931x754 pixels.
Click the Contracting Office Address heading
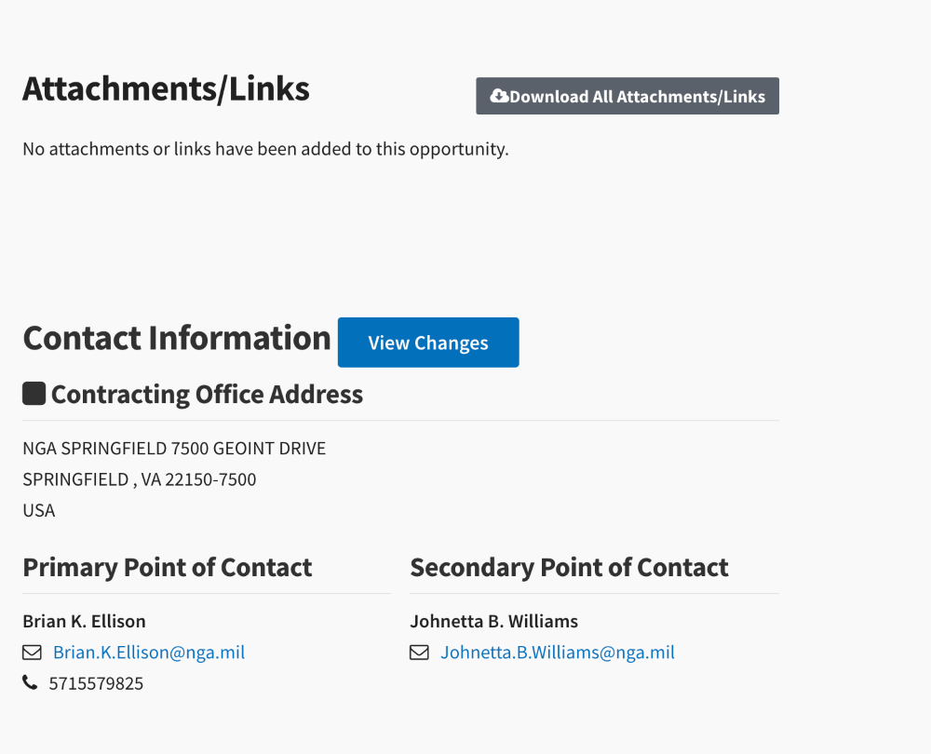coord(208,394)
